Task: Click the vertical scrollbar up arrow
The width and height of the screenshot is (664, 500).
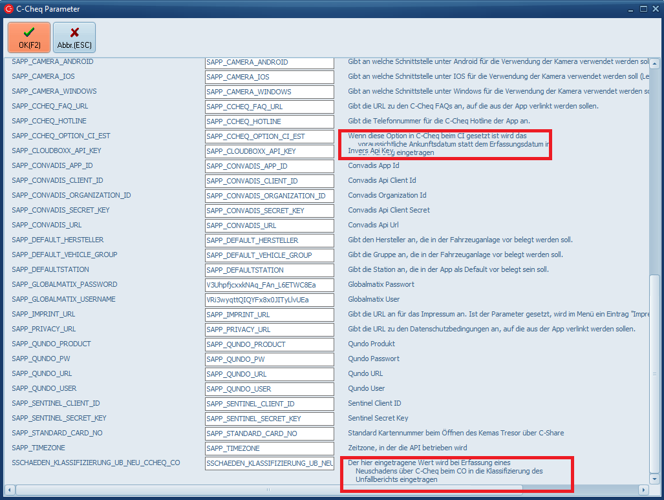Action: click(654, 63)
